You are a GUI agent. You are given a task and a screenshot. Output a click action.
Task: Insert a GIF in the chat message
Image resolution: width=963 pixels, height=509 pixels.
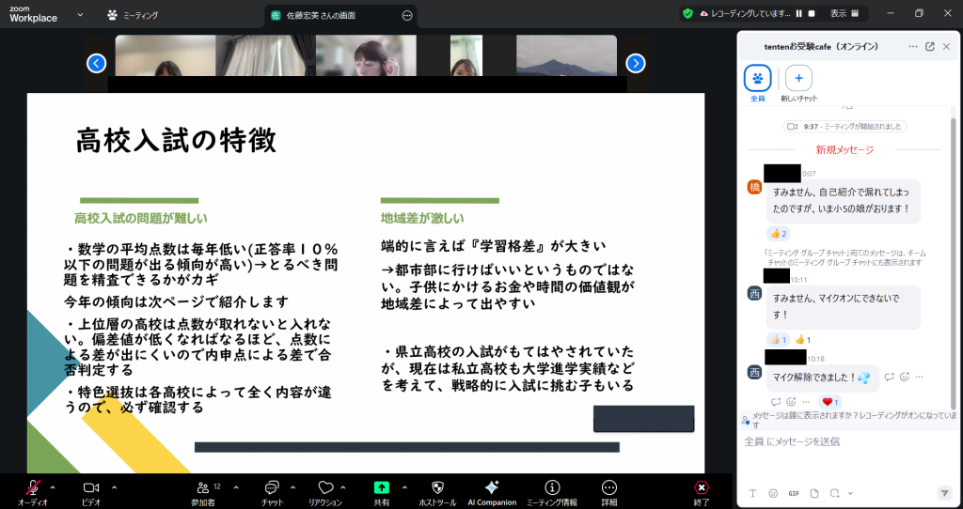(794, 493)
